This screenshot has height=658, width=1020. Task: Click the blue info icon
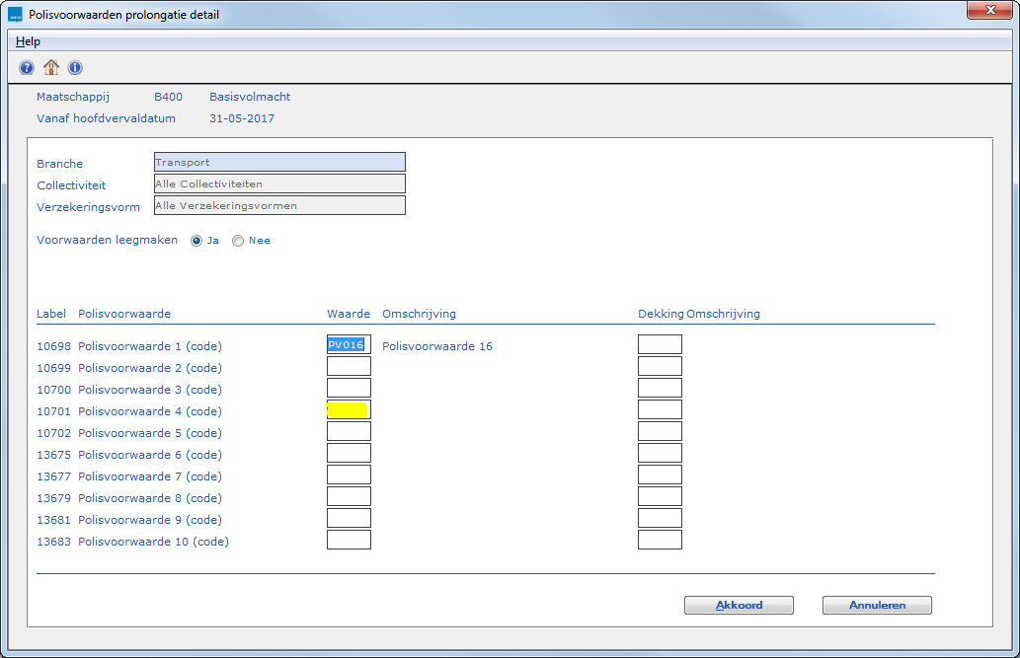pos(75,68)
